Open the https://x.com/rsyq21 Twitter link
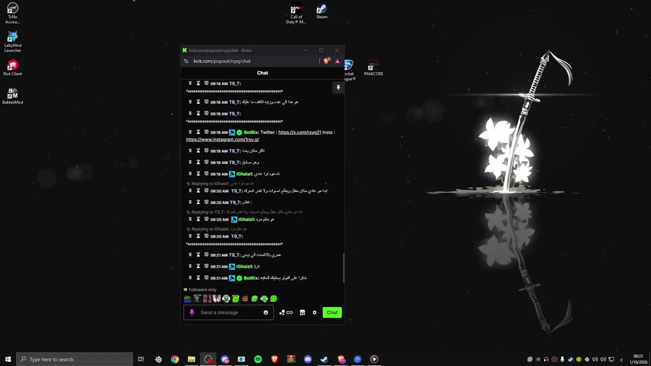This screenshot has height=366, width=651. (300, 132)
